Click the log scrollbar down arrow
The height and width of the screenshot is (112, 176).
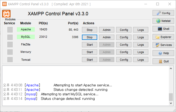tap(171, 103)
